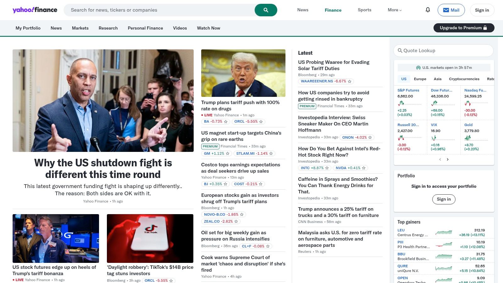Star the NVDA ticker chip
503x283 pixels.
pyautogui.click(x=364, y=168)
